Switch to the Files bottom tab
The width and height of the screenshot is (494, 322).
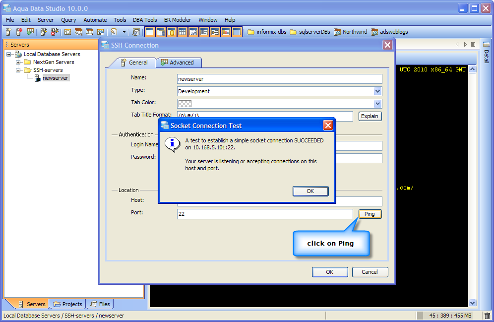pyautogui.click(x=100, y=304)
